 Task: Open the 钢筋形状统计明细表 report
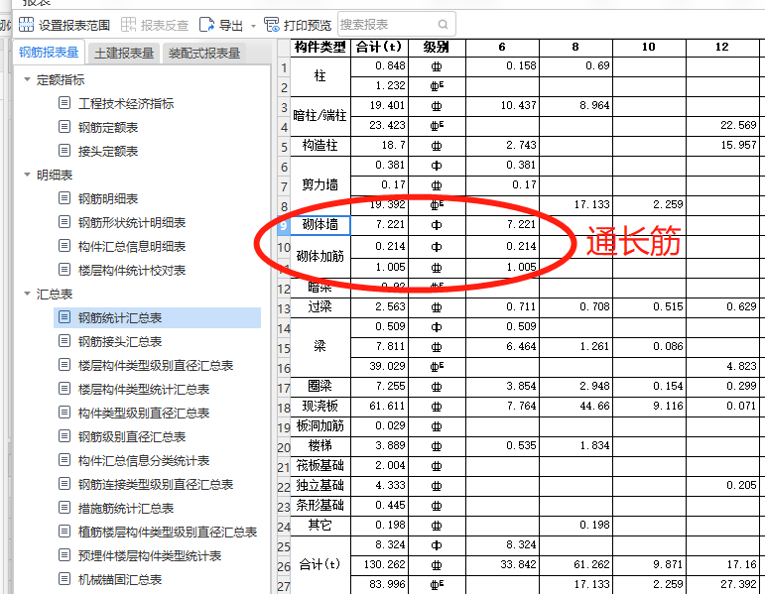[132, 222]
